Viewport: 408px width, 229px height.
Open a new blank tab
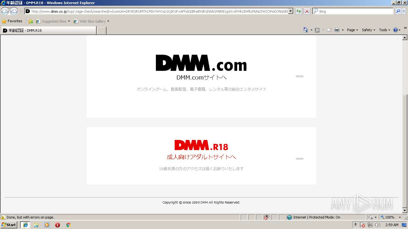coord(101,31)
